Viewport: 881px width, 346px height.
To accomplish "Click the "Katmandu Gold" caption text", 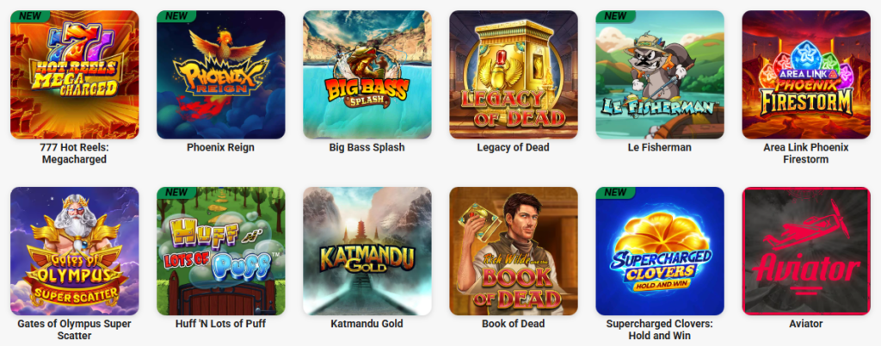I will pos(367,324).
